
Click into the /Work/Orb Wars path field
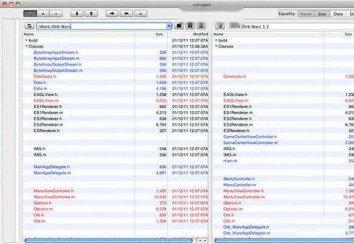click(x=101, y=26)
